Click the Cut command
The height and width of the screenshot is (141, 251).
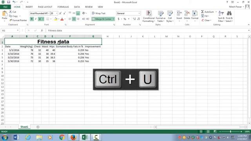pyautogui.click(x=13, y=12)
